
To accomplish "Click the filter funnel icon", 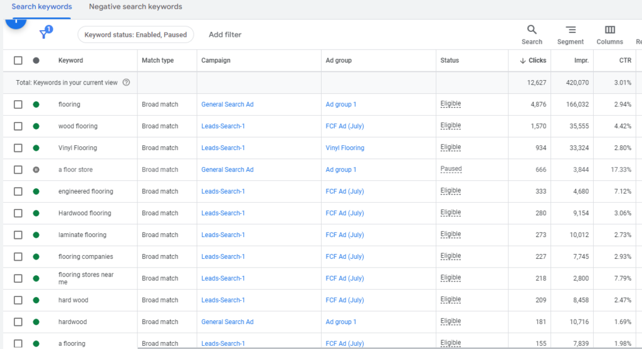I will 44,34.
